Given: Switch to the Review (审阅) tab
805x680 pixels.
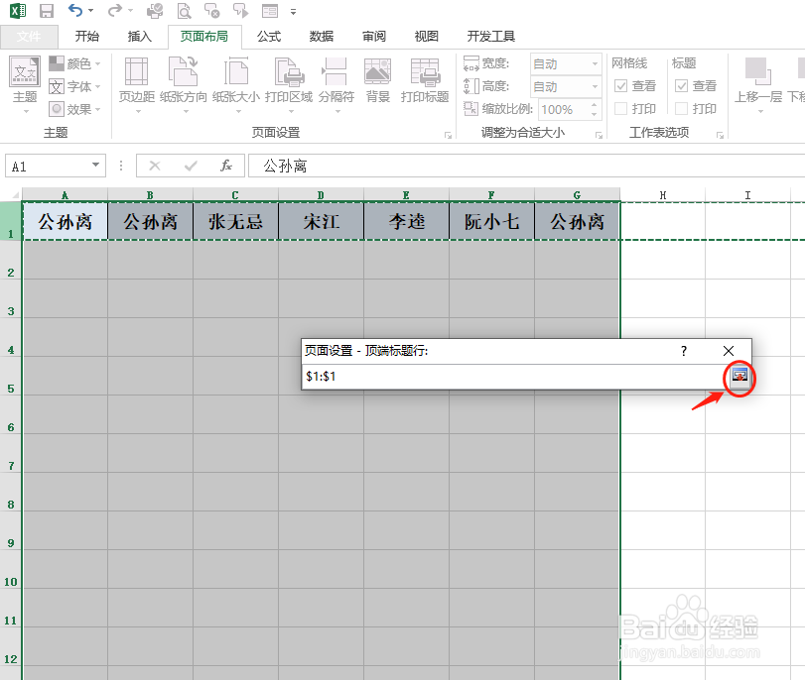Looking at the screenshot, I should pyautogui.click(x=374, y=37).
